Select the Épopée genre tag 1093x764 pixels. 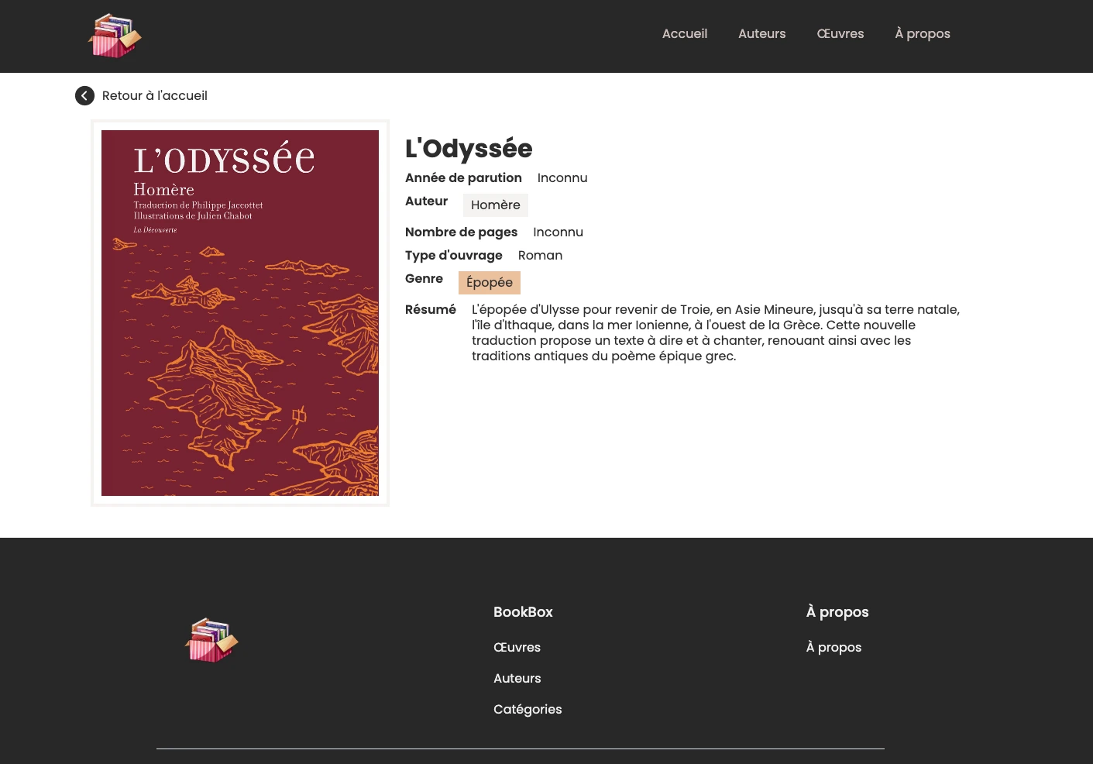tap(490, 283)
